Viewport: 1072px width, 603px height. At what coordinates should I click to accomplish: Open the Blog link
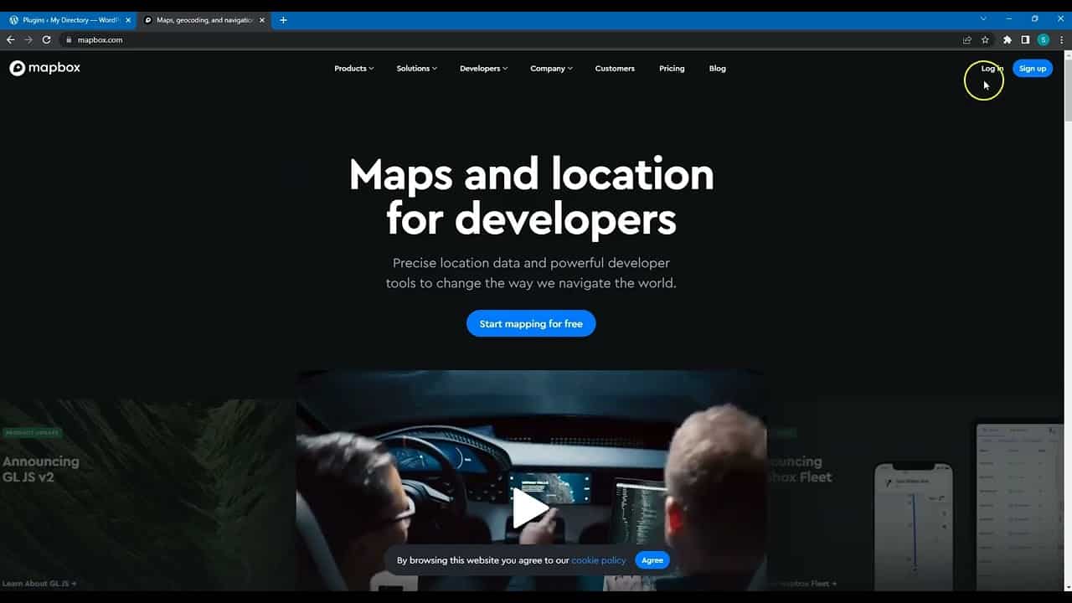tap(718, 69)
